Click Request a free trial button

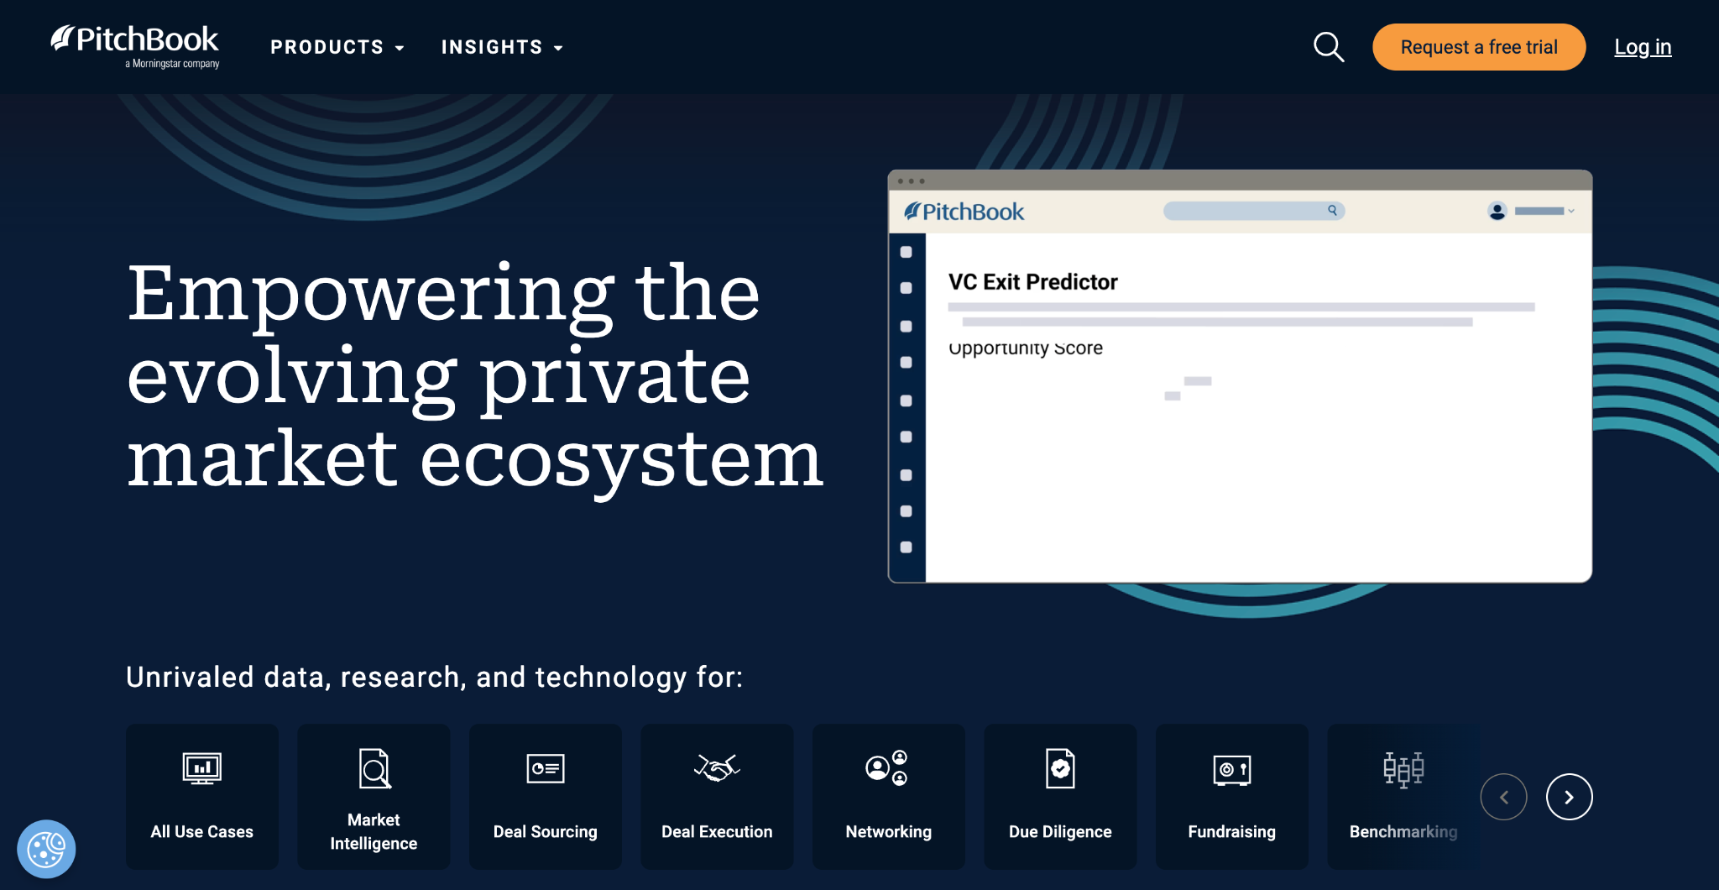pos(1479,47)
